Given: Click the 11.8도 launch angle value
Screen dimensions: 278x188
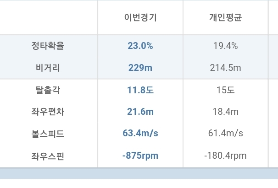Looking at the screenshot, I should [x=140, y=90].
